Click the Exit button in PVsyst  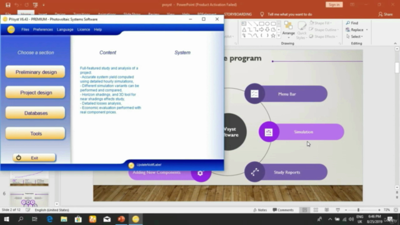point(34,157)
